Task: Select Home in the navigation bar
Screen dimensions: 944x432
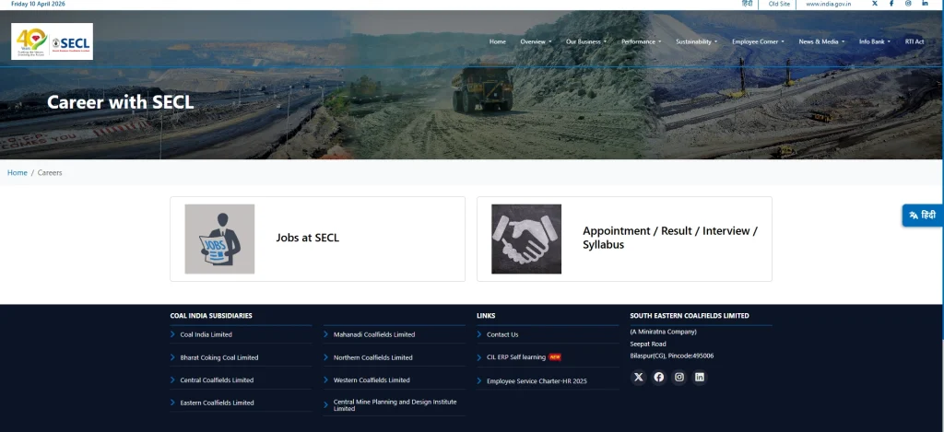Action: tap(498, 41)
